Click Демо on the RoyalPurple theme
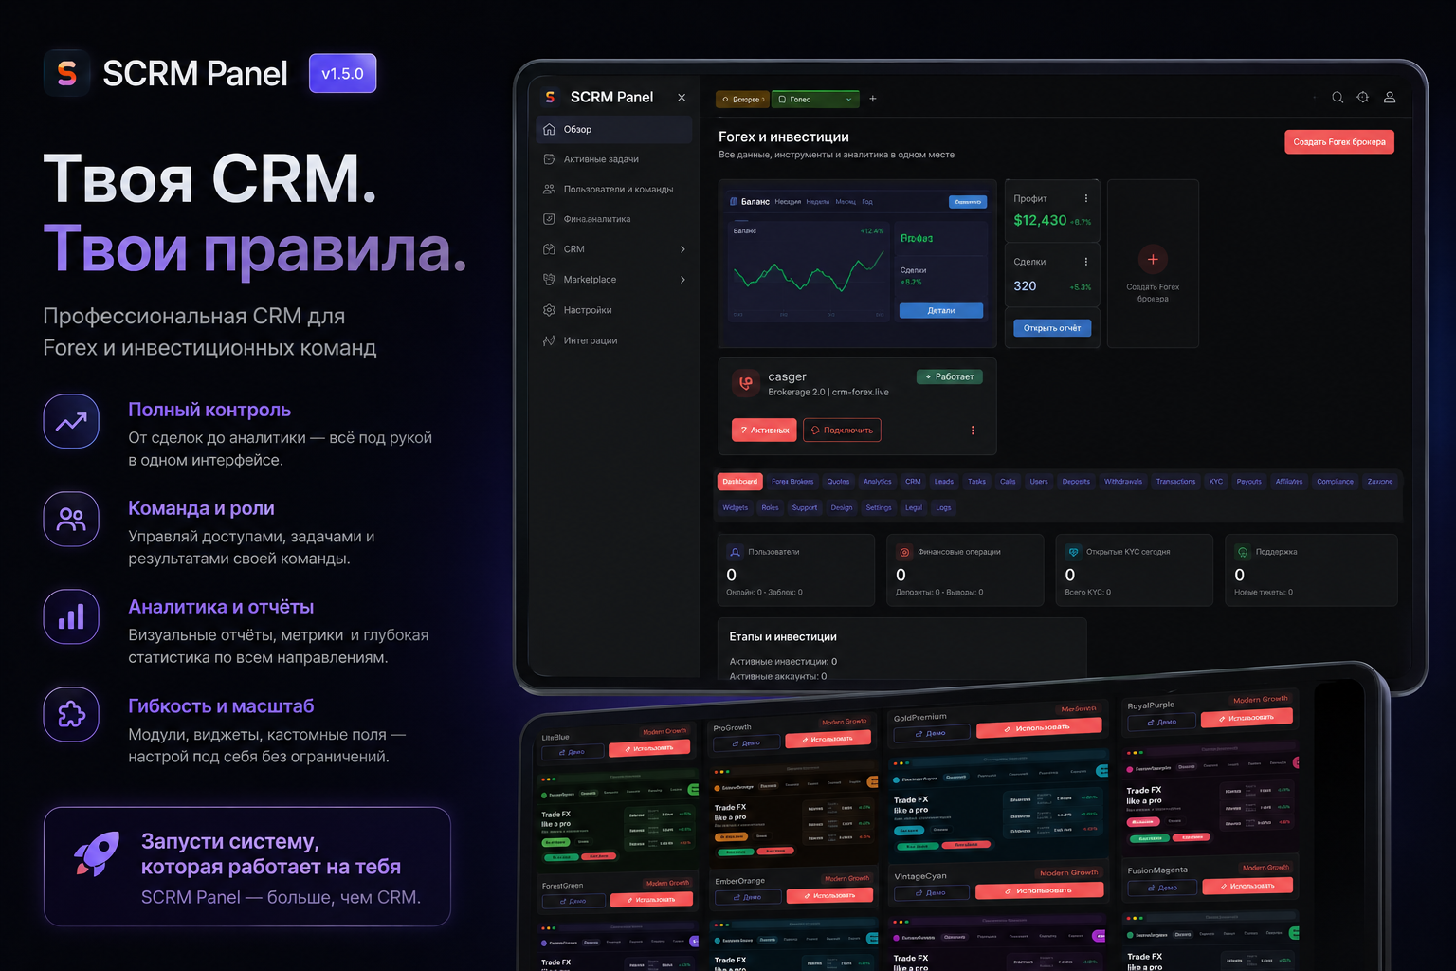 tap(1162, 722)
